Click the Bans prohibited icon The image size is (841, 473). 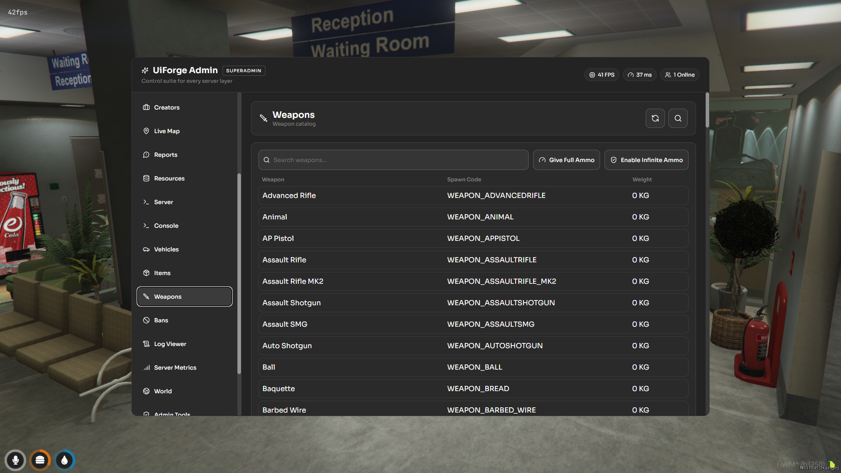pos(146,320)
